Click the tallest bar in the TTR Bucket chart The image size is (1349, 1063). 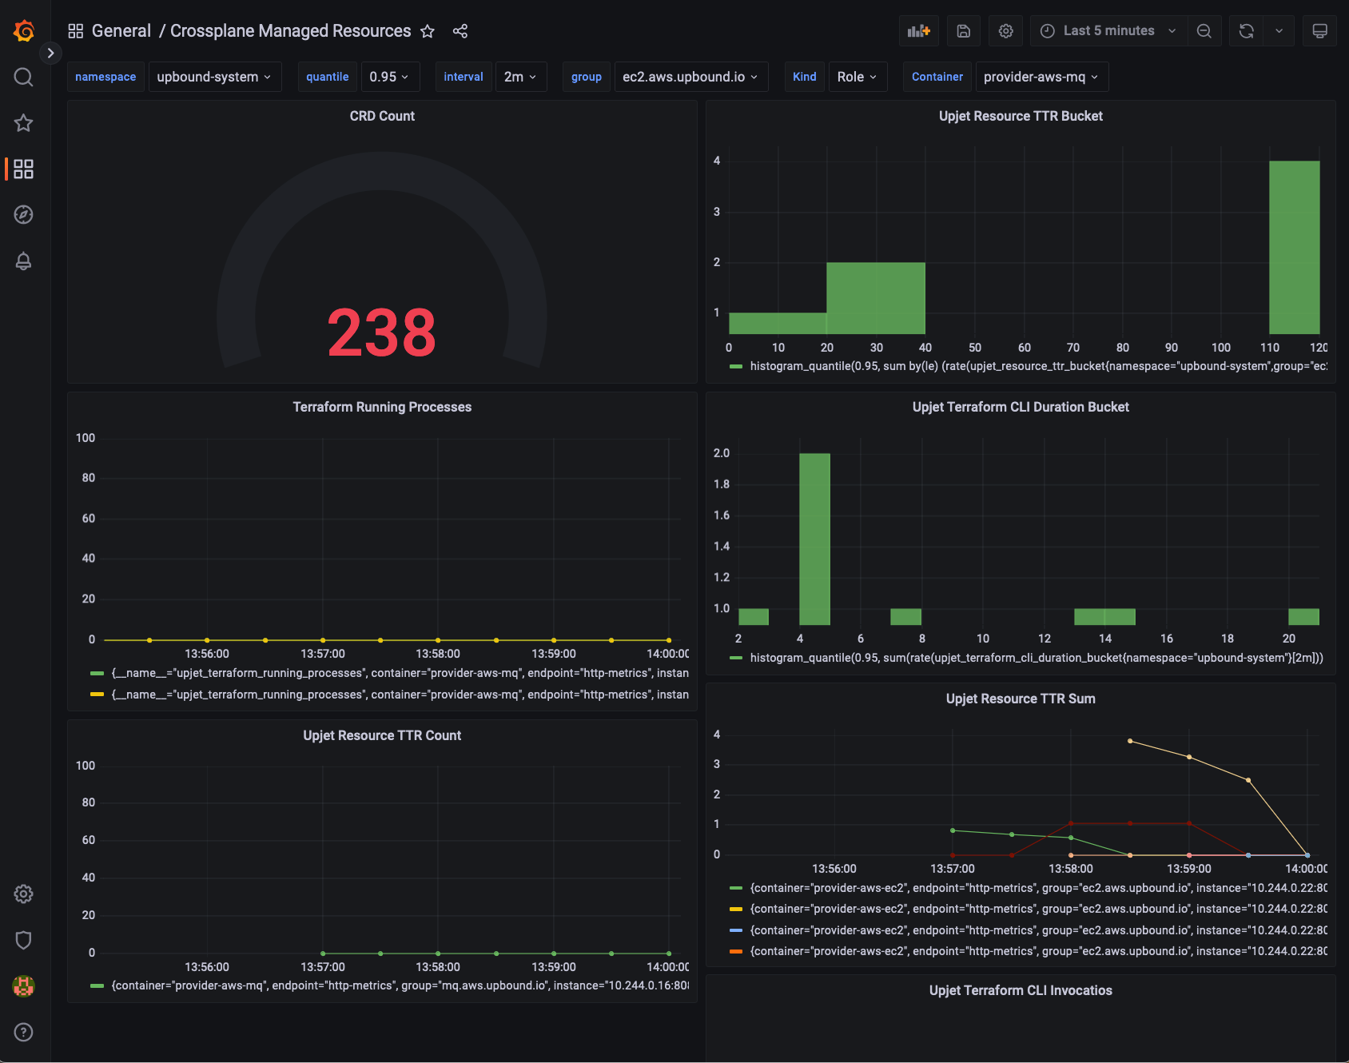tap(1294, 247)
